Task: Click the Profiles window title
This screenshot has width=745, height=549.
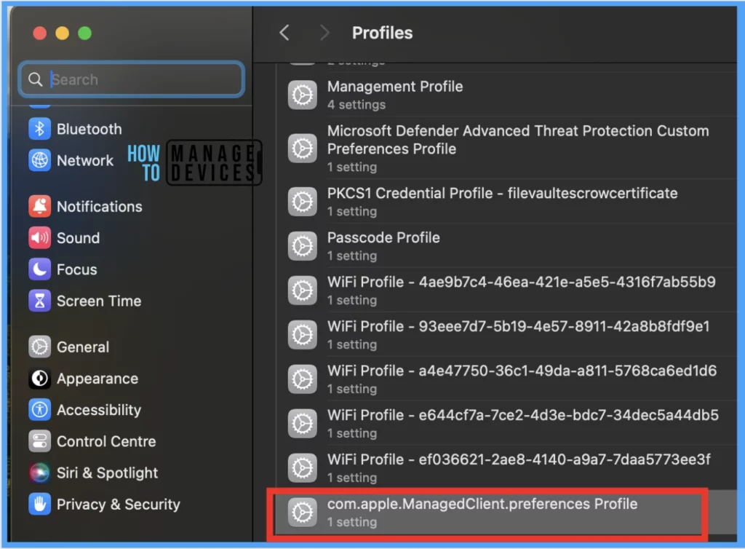Action: click(x=383, y=33)
